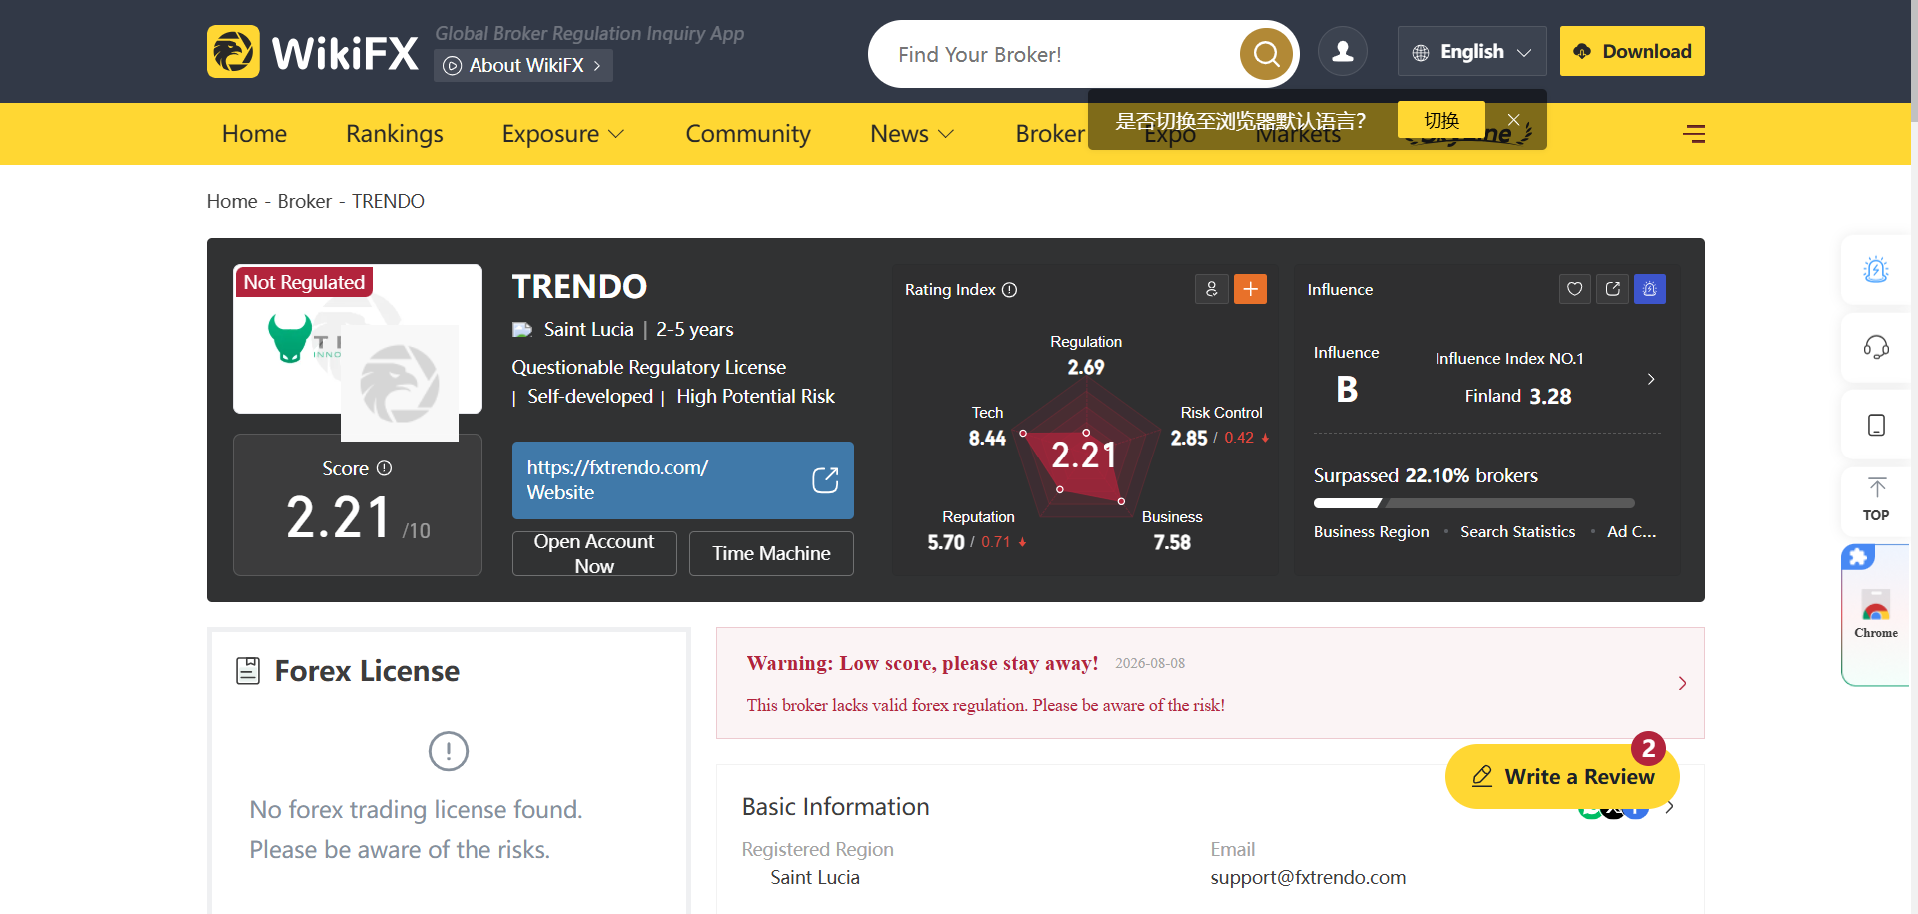
Task: Expand Influence Index details chevron
Action: [x=1651, y=379]
